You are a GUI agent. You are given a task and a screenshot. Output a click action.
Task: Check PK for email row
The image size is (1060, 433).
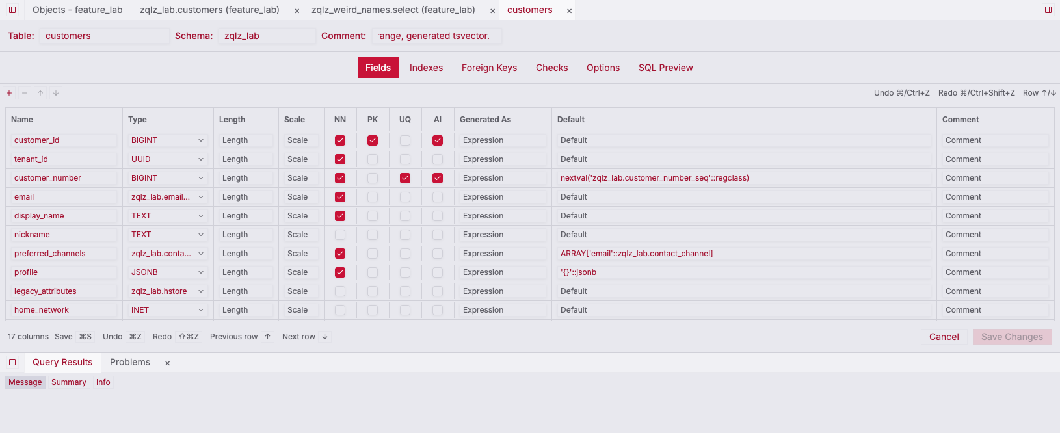[373, 197]
